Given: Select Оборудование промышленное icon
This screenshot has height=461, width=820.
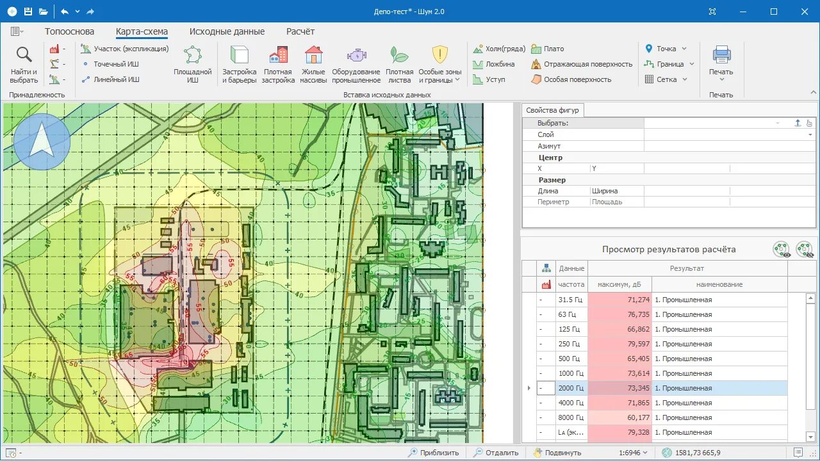Looking at the screenshot, I should click(356, 64).
